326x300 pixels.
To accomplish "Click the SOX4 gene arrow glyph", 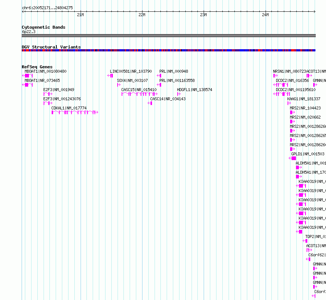I will coord(119,85).
